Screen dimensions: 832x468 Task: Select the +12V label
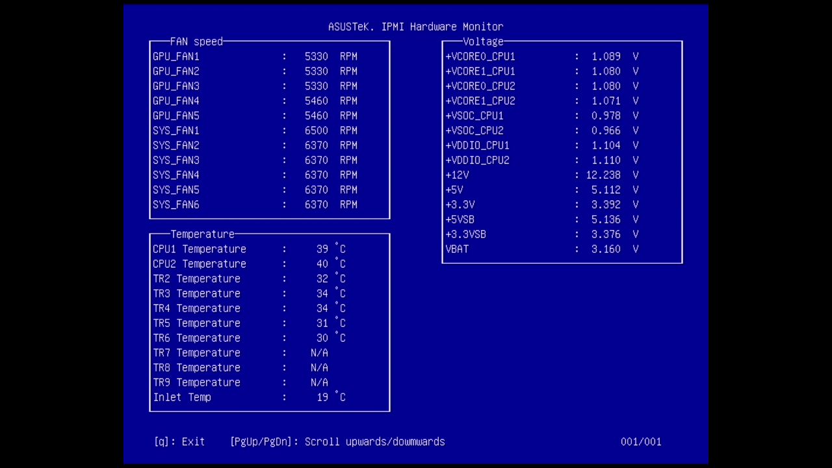(457, 175)
